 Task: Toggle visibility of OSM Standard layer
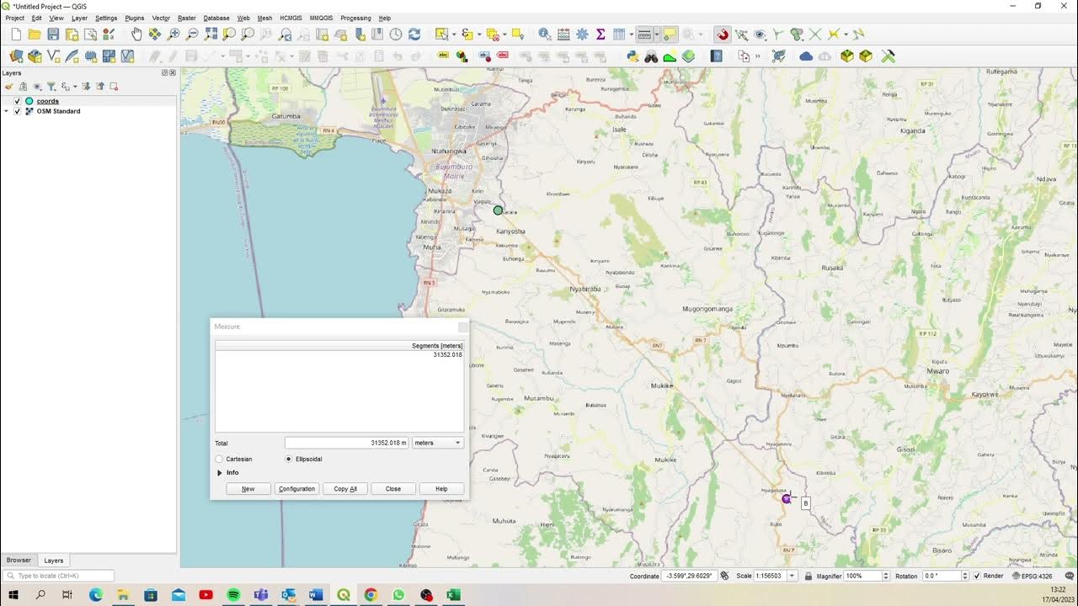coord(17,111)
